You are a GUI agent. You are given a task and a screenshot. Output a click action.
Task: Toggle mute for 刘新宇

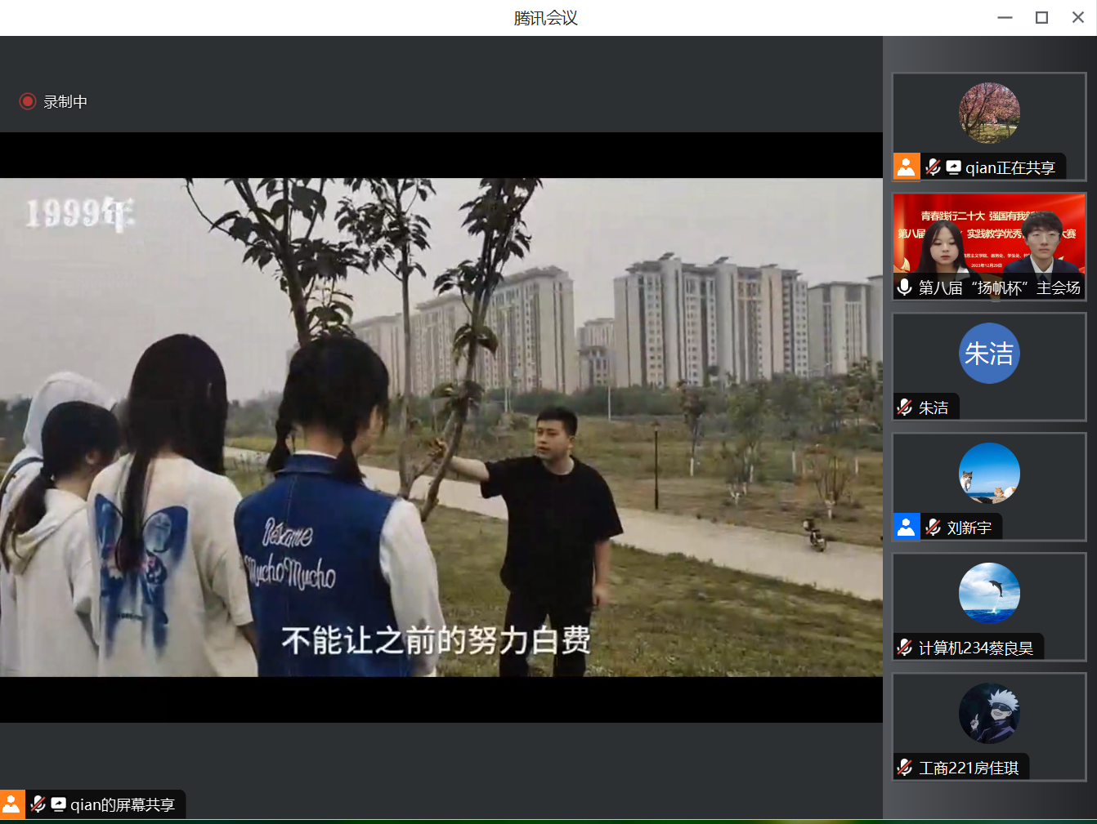click(933, 527)
